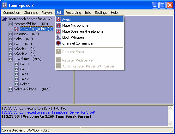Click the Velitelský kanál channel icon
Screen dimensions: 175x134
click(x=10, y=89)
